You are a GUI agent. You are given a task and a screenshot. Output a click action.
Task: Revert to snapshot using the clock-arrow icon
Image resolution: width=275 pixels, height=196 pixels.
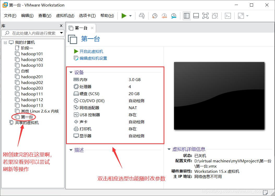(164, 16)
